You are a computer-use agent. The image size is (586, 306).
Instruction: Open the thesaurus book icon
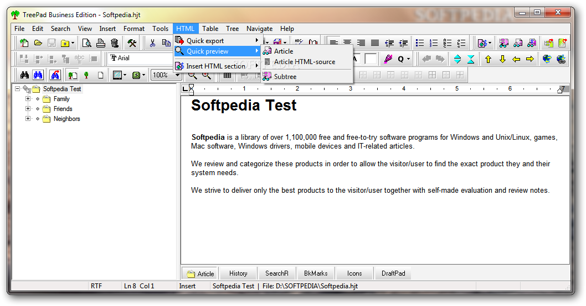[x=313, y=43]
